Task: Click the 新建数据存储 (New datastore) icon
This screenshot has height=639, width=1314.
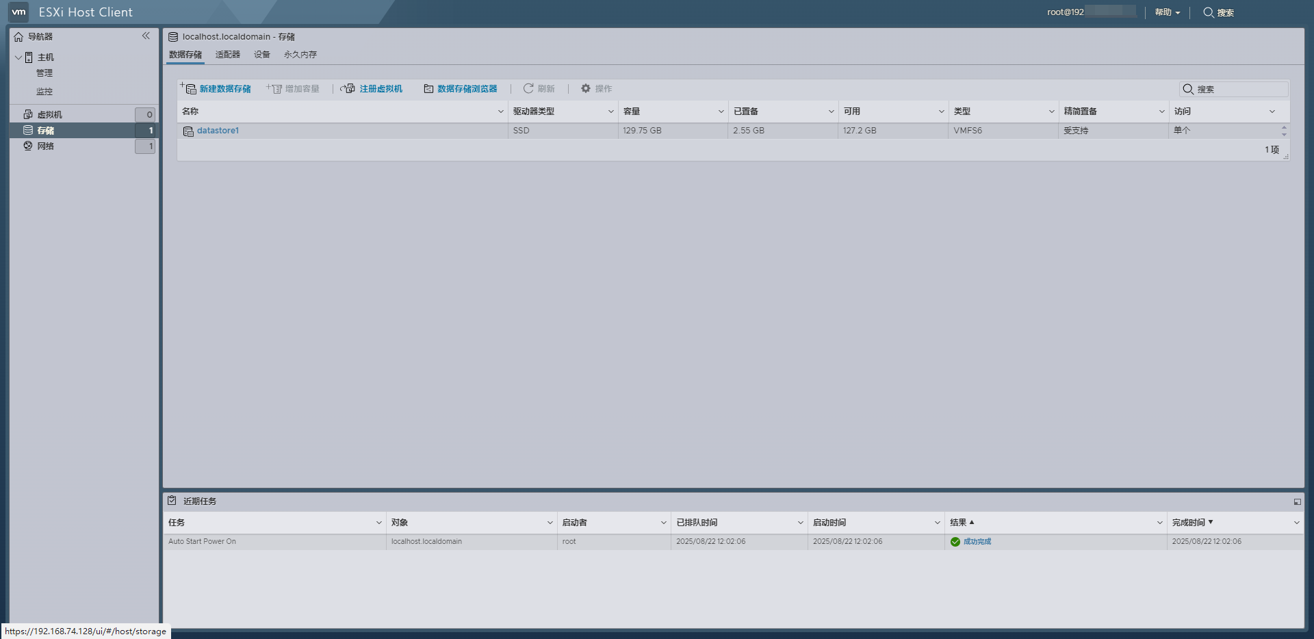Action: tap(217, 88)
